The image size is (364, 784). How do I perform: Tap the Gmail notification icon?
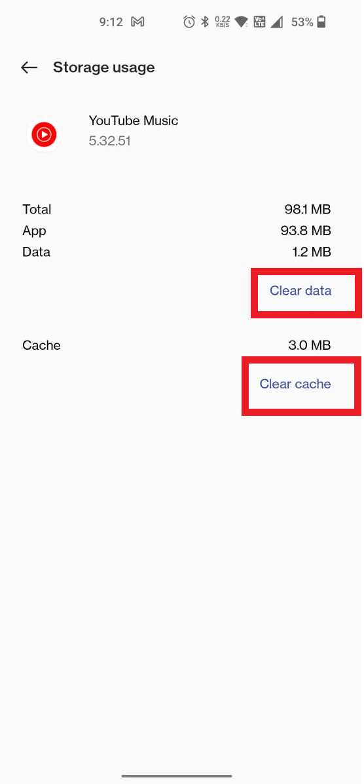(x=137, y=22)
